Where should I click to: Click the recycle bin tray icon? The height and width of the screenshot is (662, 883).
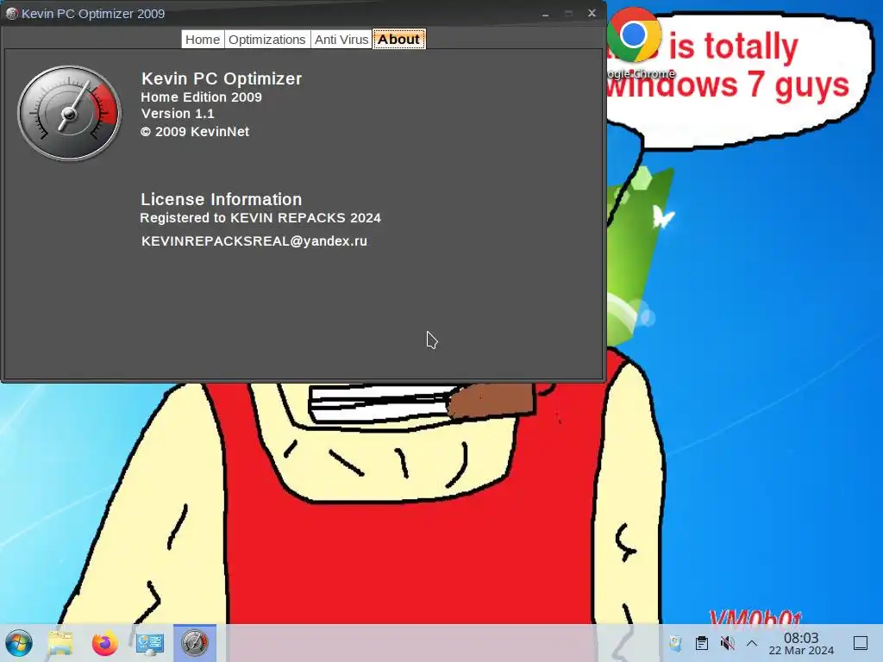point(675,643)
